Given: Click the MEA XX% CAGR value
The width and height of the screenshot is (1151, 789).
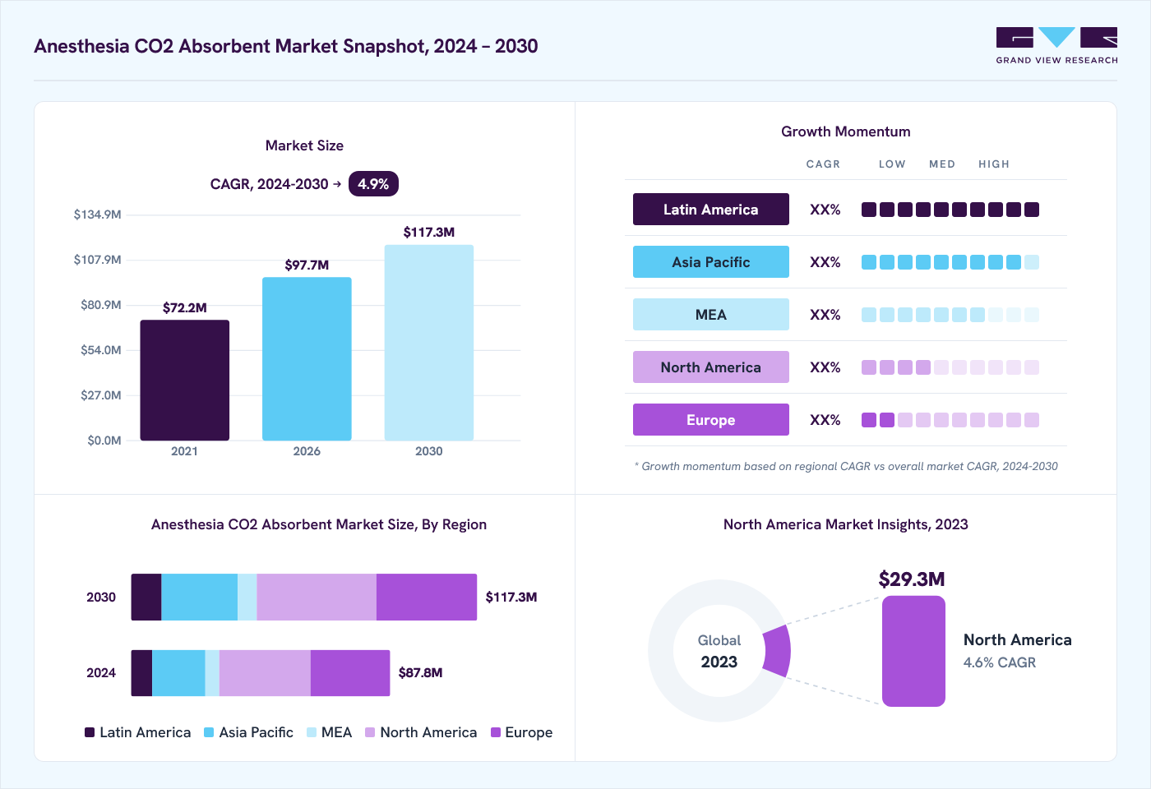Looking at the screenshot, I should point(825,315).
